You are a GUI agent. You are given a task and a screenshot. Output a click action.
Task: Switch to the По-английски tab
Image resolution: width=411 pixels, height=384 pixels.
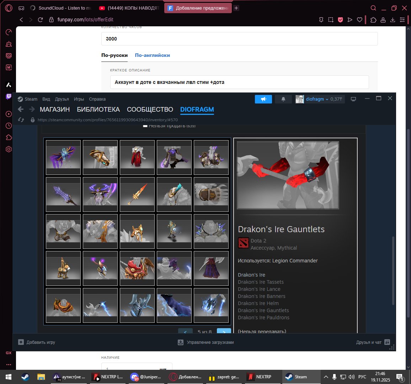click(x=152, y=55)
